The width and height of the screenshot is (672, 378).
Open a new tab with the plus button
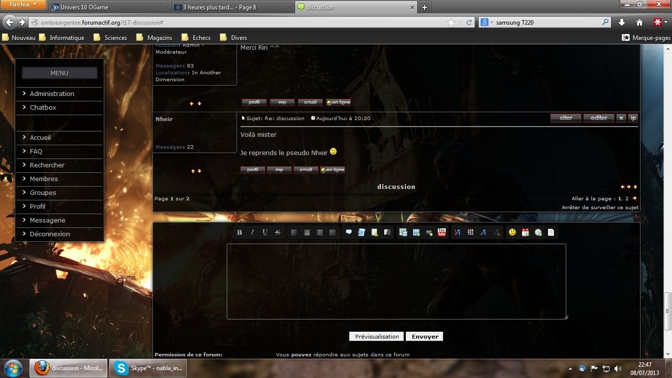425,7
